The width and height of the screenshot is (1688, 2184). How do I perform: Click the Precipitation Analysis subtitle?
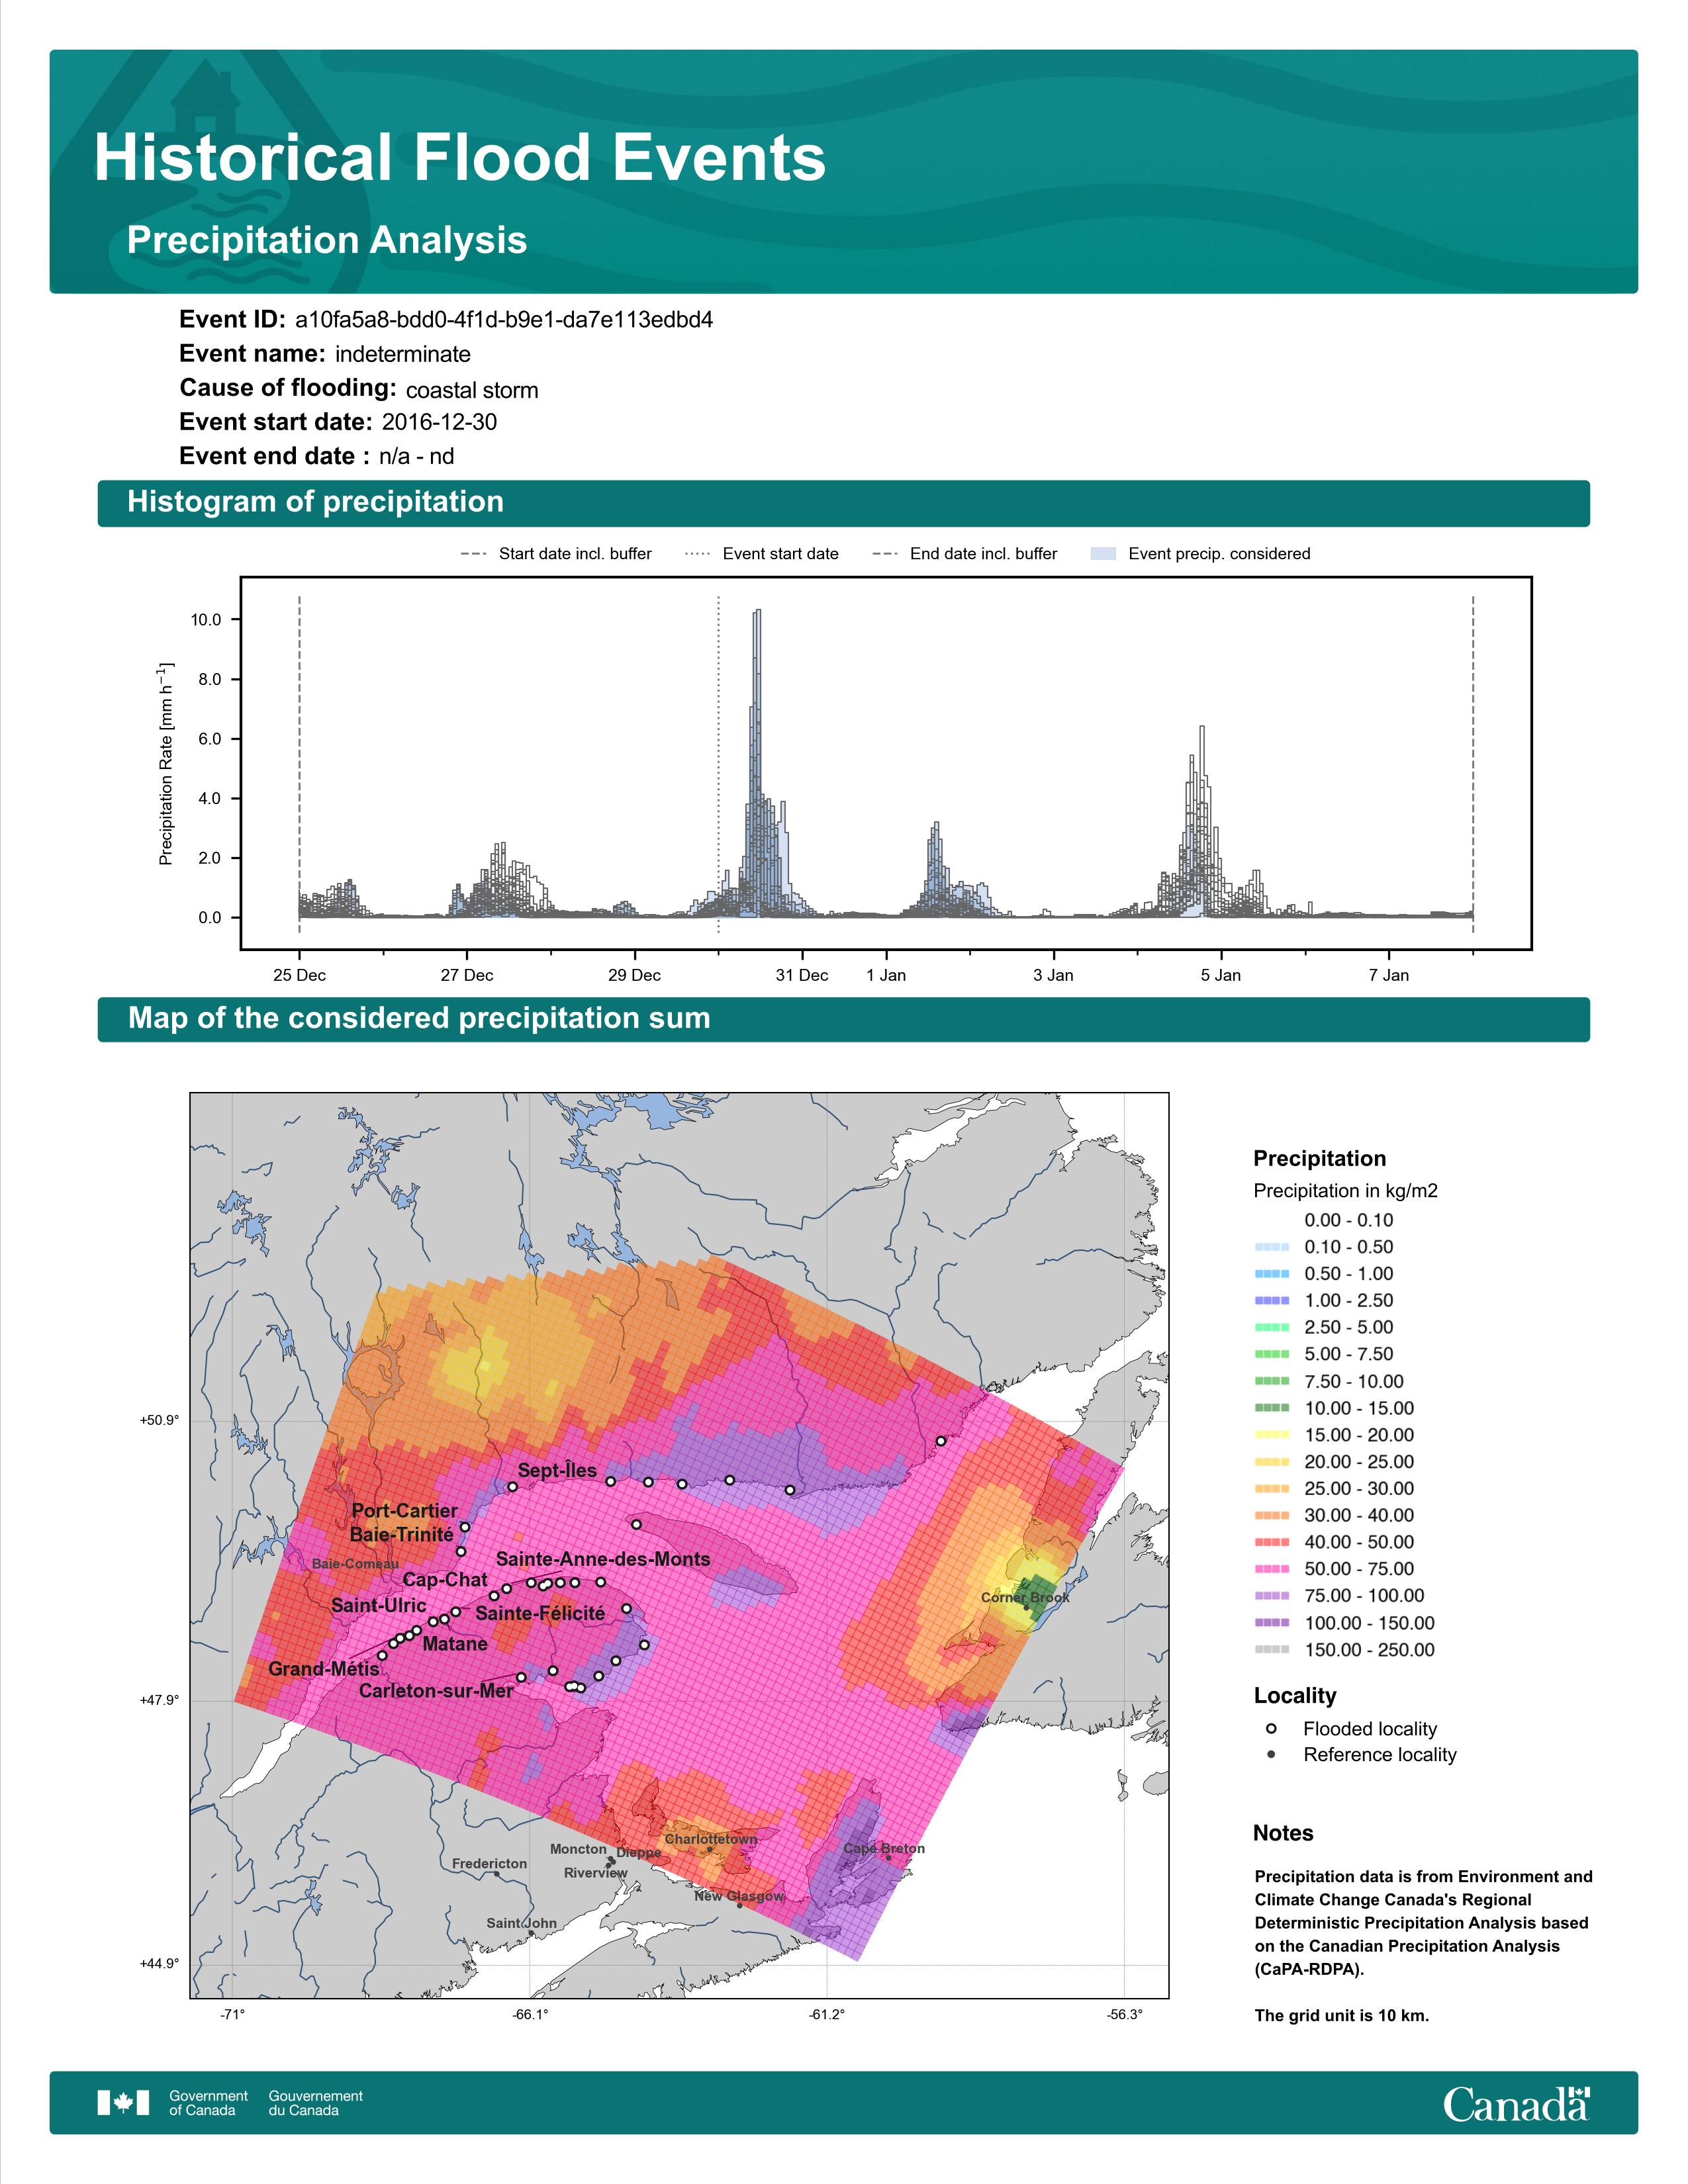point(327,241)
